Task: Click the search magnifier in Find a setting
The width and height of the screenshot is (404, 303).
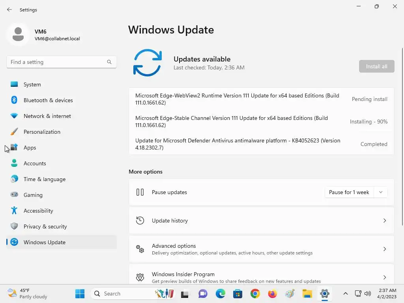Action: click(109, 62)
